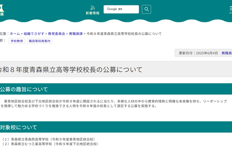Click the page title 令和8年度青森県立高等学校校長の公募について
Screen dimensions: 232x154
[72, 70]
